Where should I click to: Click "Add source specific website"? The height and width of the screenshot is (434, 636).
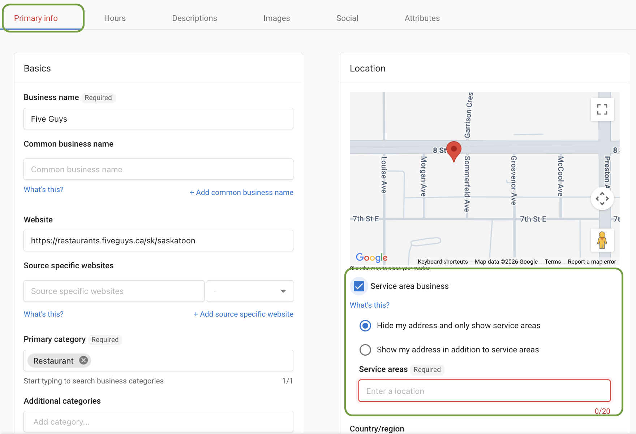coord(244,314)
